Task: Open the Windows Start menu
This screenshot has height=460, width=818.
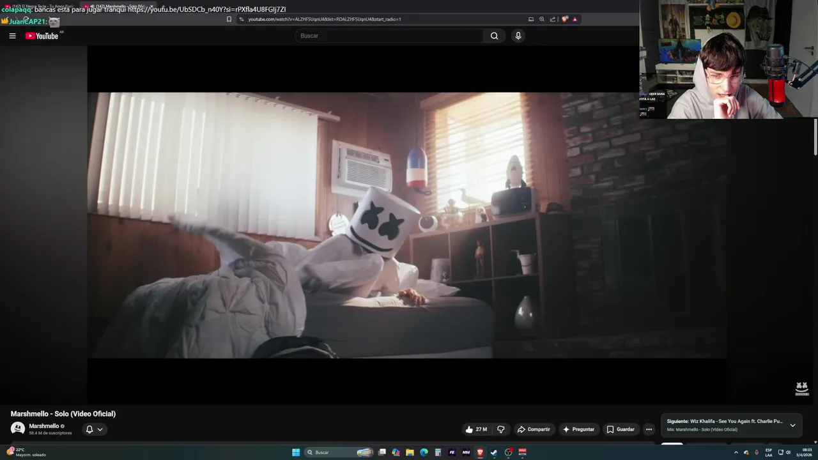Action: pos(296,452)
